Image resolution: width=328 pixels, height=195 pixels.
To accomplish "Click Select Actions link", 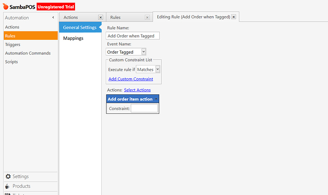I will [x=137, y=90].
